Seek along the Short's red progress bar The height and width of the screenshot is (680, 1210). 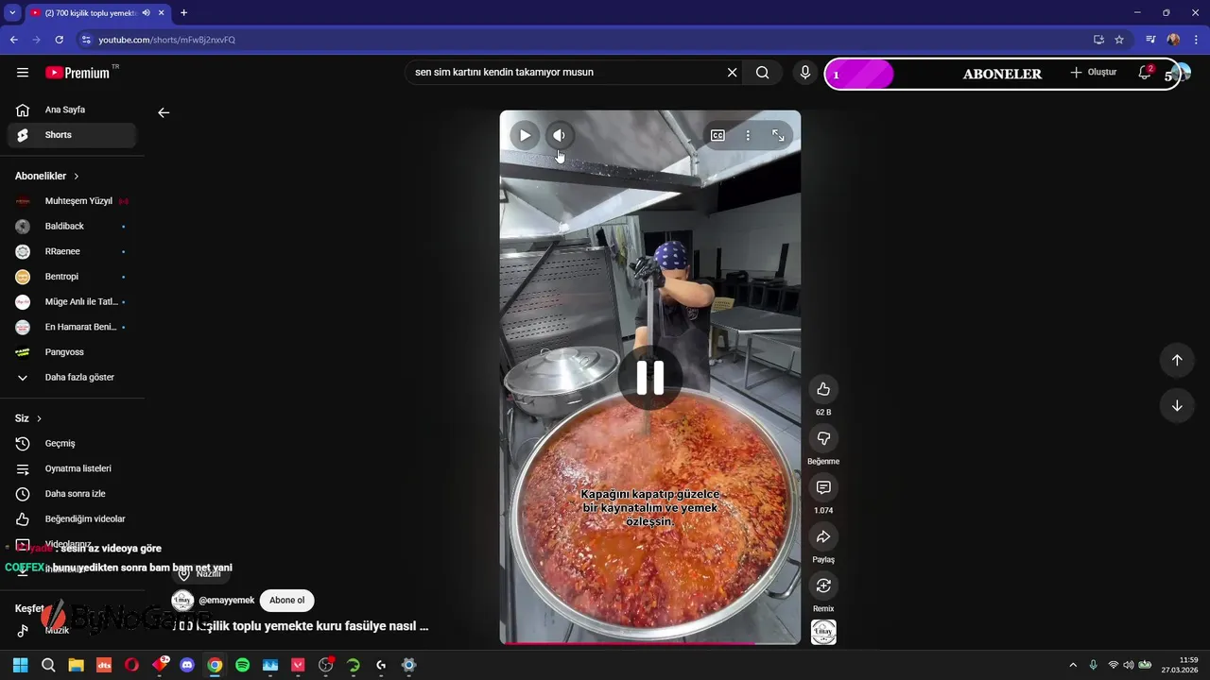pos(650,643)
